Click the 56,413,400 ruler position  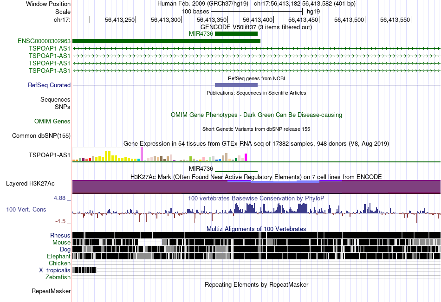click(x=258, y=19)
